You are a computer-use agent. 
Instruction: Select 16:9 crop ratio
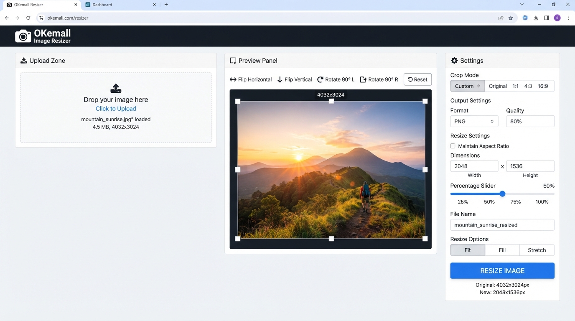point(543,86)
